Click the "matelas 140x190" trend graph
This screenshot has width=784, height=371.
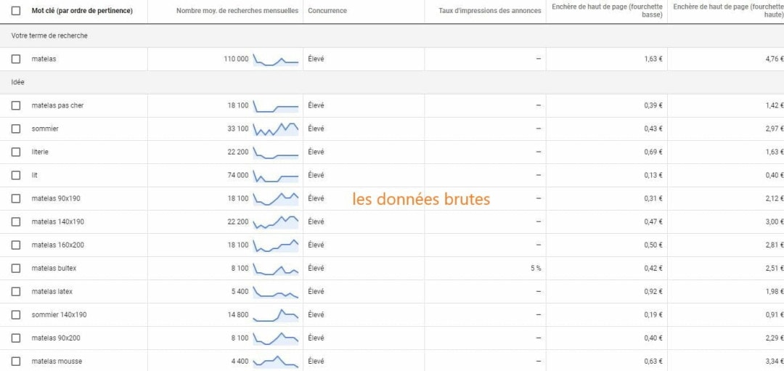click(276, 222)
